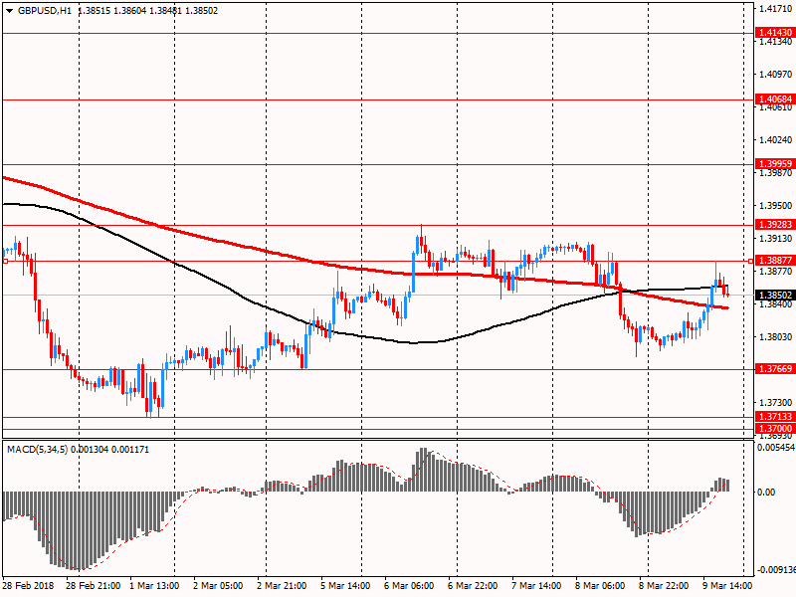Select the 1.39283 red price level label
This screenshot has width=796, height=597.
coord(775,225)
